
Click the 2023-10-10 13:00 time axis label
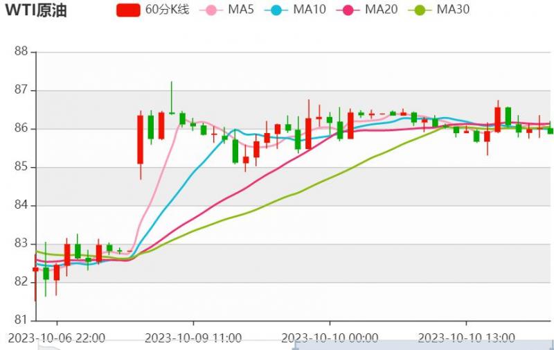point(466,338)
